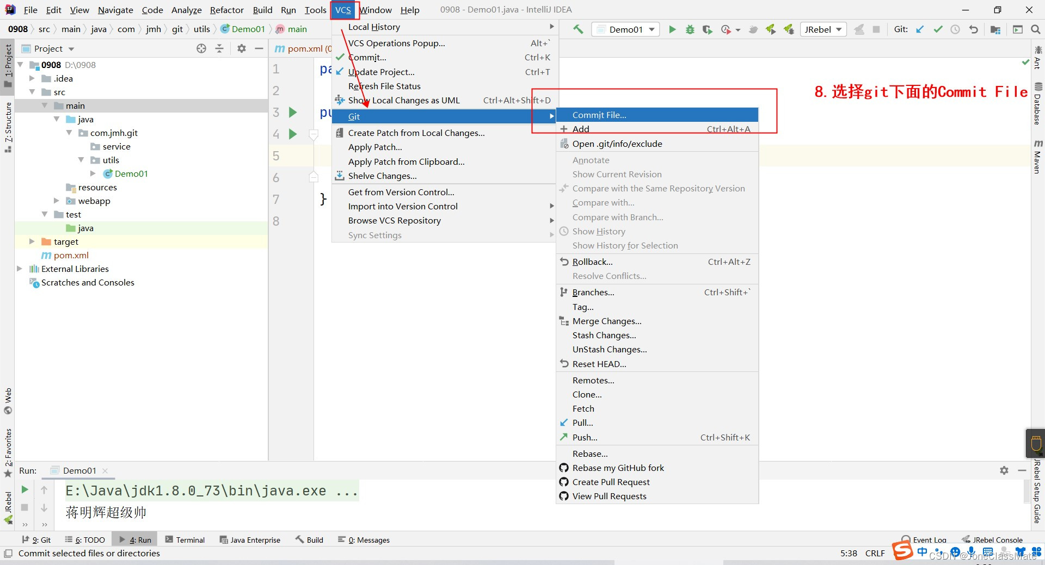Select Shelve Changes... menu entry

tap(444, 176)
